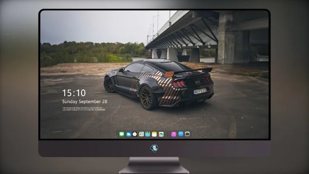The width and height of the screenshot is (309, 174).
Task: Click the Sunday September 28 date text
Action: [x=85, y=101]
